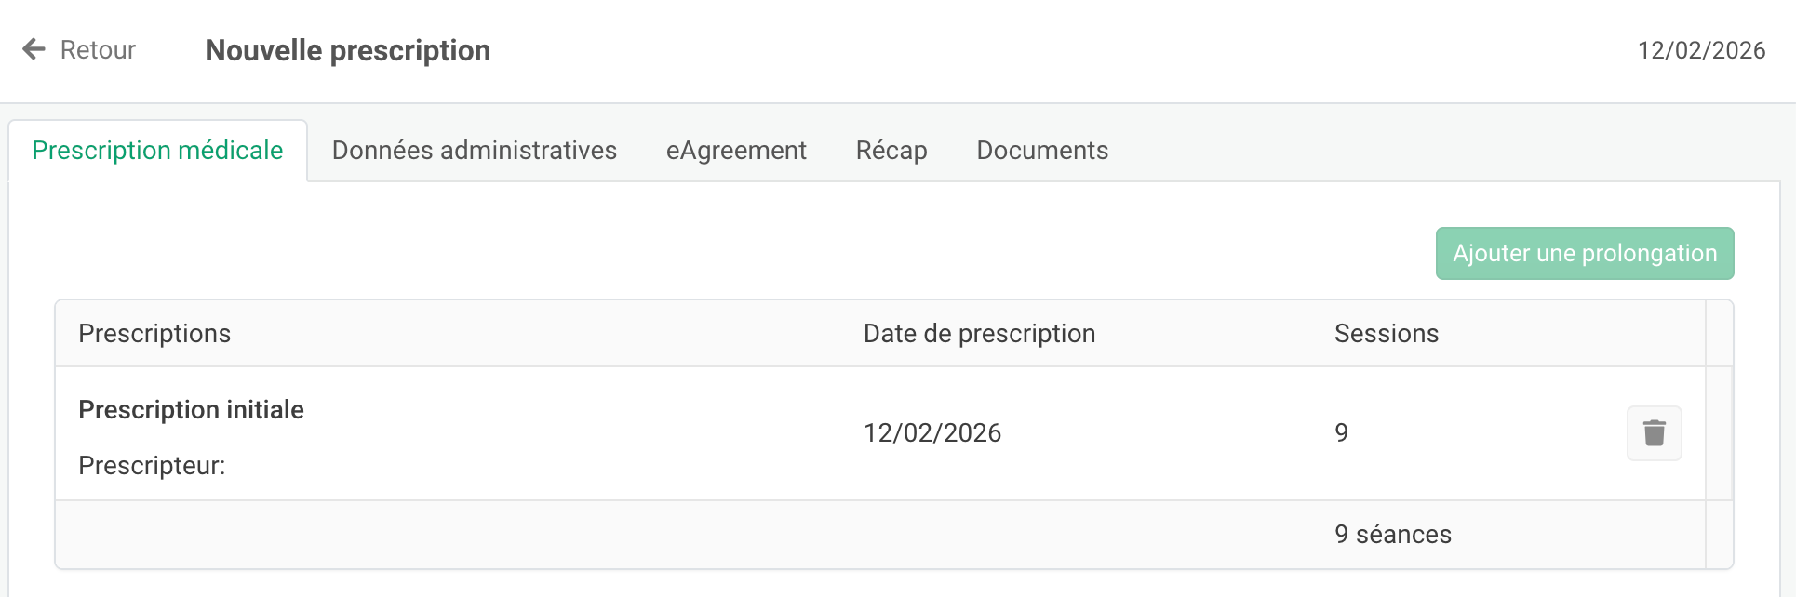Go to the Récap tab

pos(891,151)
